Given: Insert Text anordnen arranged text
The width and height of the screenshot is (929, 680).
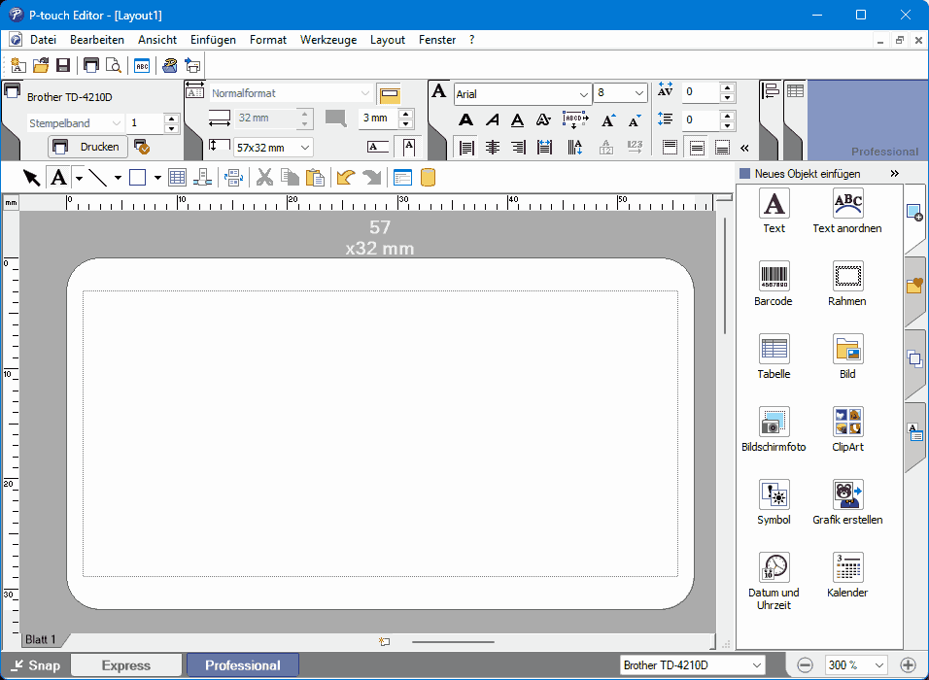Looking at the screenshot, I should (x=847, y=211).
